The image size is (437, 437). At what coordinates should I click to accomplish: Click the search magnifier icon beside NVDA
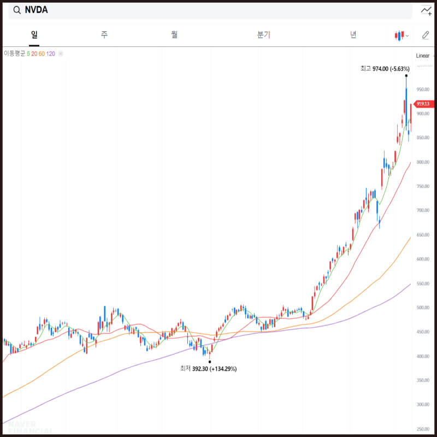[x=17, y=10]
